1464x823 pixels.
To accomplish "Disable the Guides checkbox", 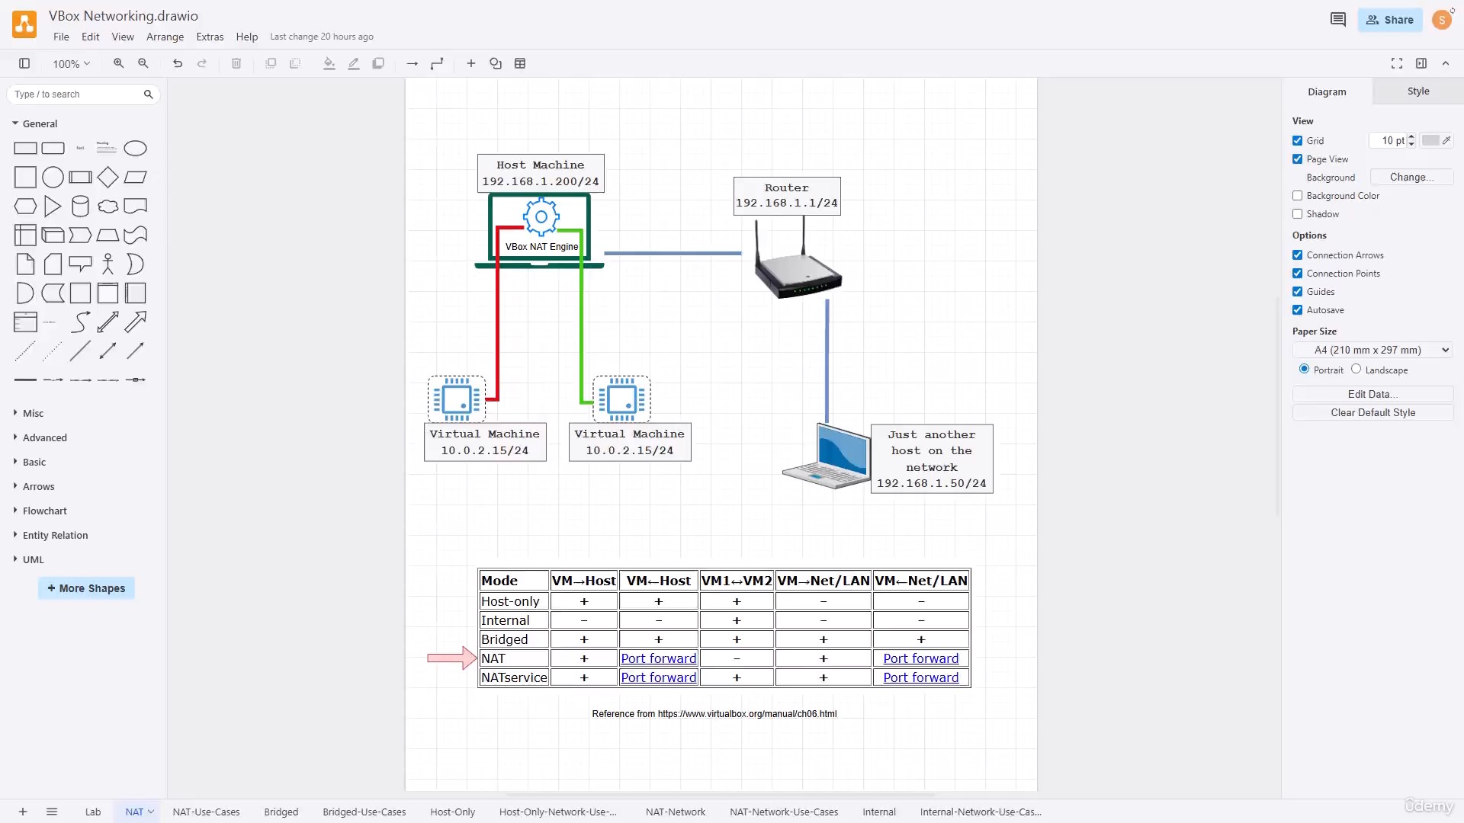I will 1298,292.
